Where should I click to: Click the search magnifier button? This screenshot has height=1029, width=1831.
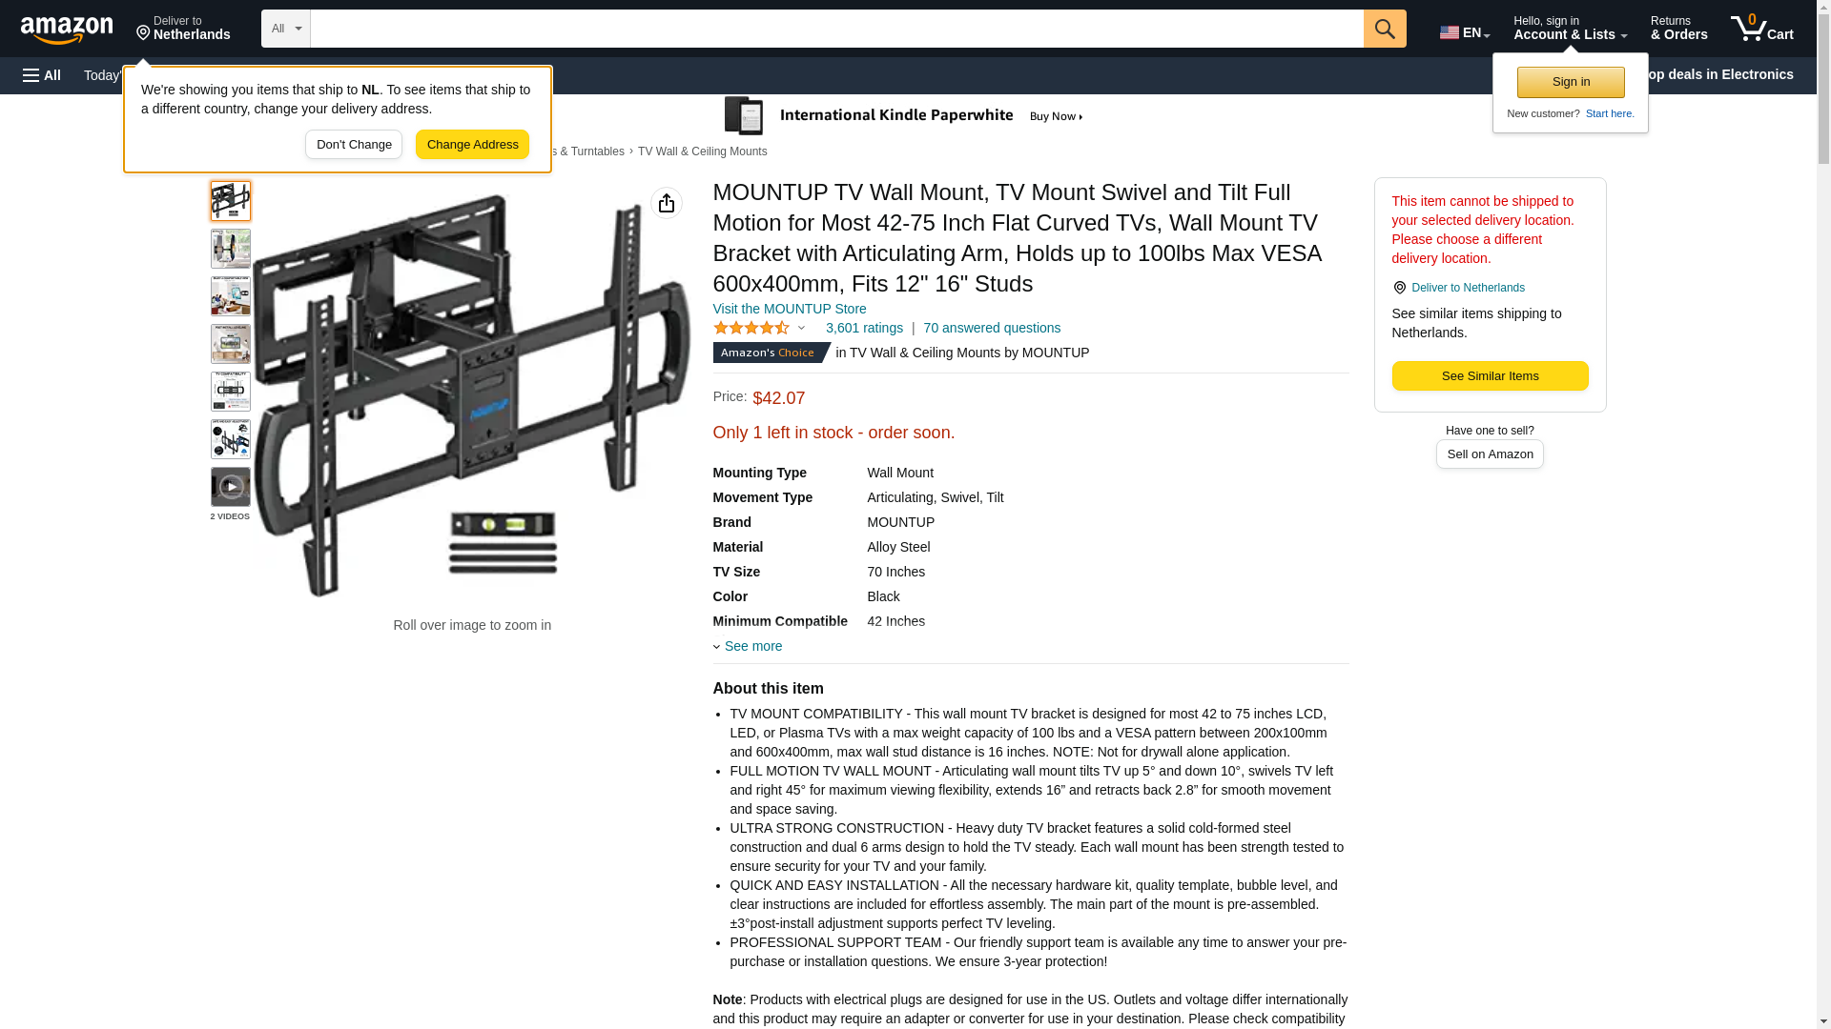coord(1385,29)
